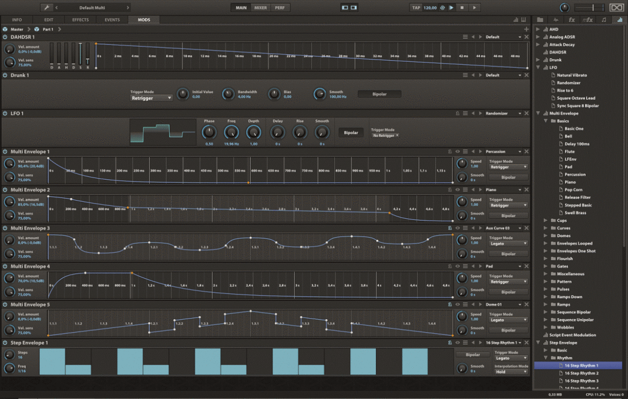Open the folder tab in the browser

(540, 20)
